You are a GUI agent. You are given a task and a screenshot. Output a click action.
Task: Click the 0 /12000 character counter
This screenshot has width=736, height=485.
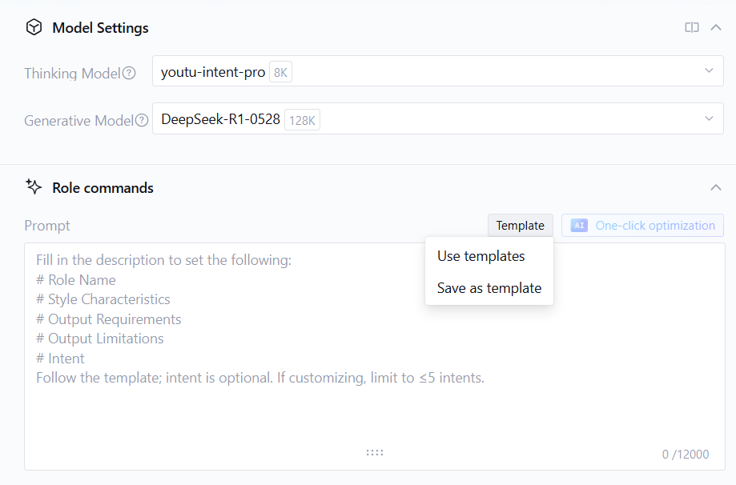(685, 455)
